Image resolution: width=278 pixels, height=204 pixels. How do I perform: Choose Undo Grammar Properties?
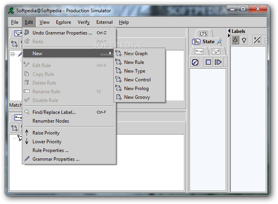pyautogui.click(x=69, y=33)
